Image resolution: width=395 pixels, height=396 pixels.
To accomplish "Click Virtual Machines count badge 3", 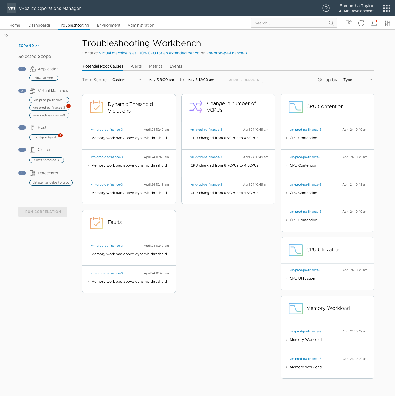I will click(22, 91).
